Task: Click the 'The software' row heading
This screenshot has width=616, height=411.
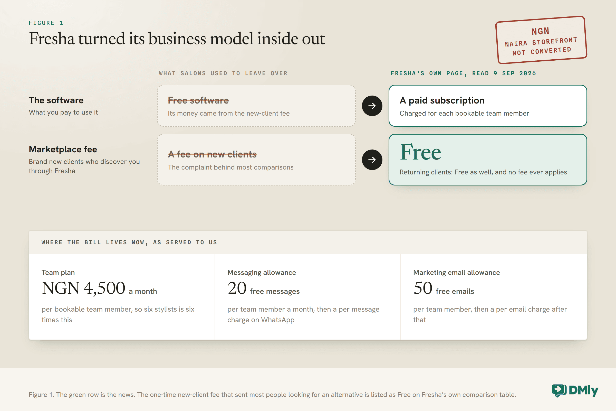Action: coord(56,100)
